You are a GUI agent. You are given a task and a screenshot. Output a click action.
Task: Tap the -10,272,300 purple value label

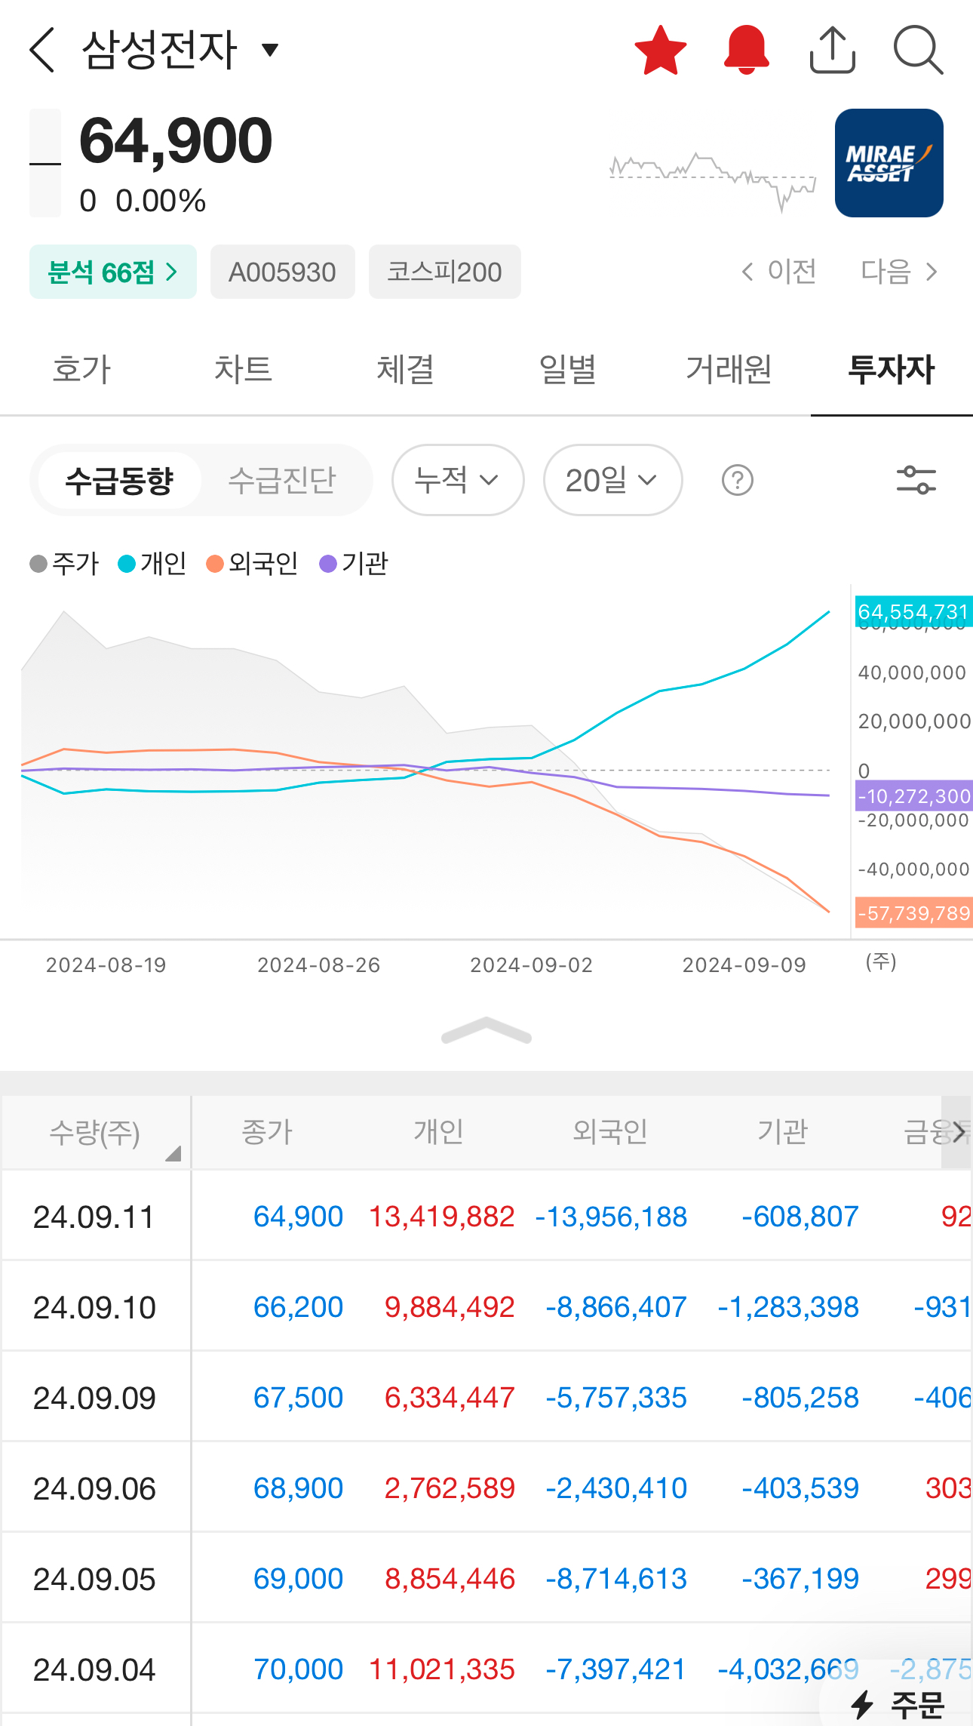pyautogui.click(x=913, y=796)
